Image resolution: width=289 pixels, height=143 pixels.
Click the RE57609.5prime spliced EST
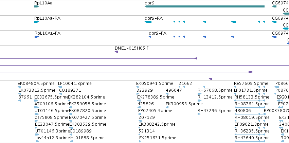click(249, 87)
